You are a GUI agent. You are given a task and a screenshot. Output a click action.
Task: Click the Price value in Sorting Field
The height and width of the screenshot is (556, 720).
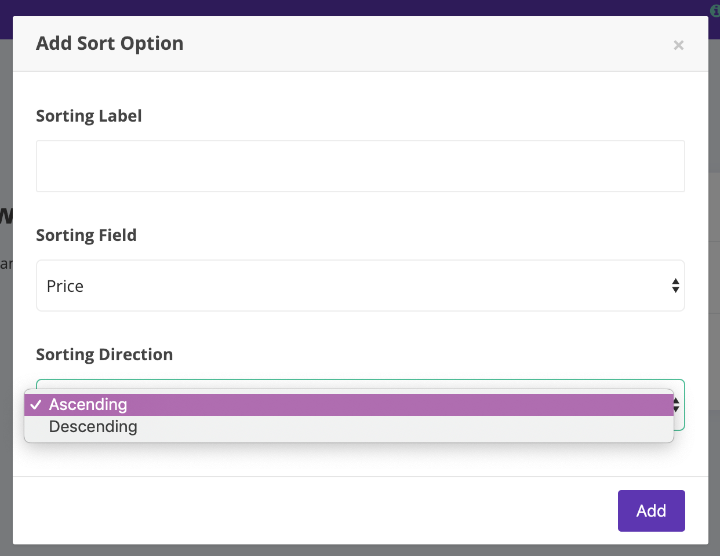coord(65,286)
